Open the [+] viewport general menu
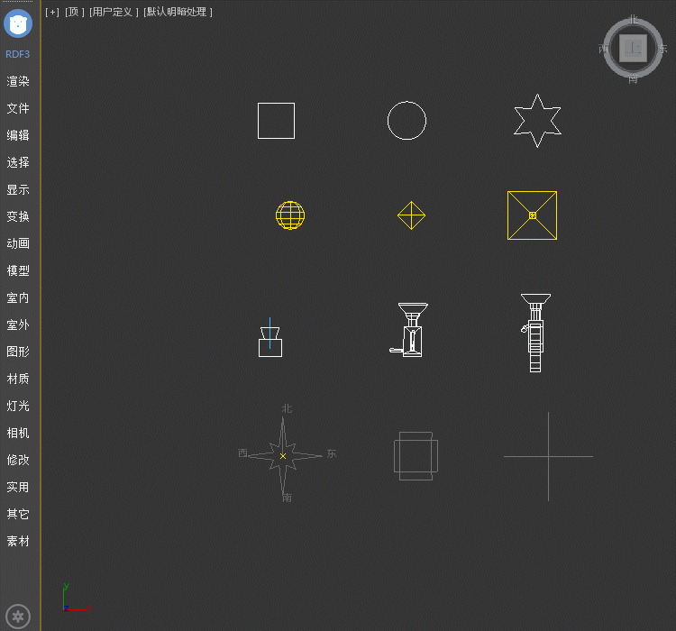Viewport: 676px width, 631px height. coord(52,12)
